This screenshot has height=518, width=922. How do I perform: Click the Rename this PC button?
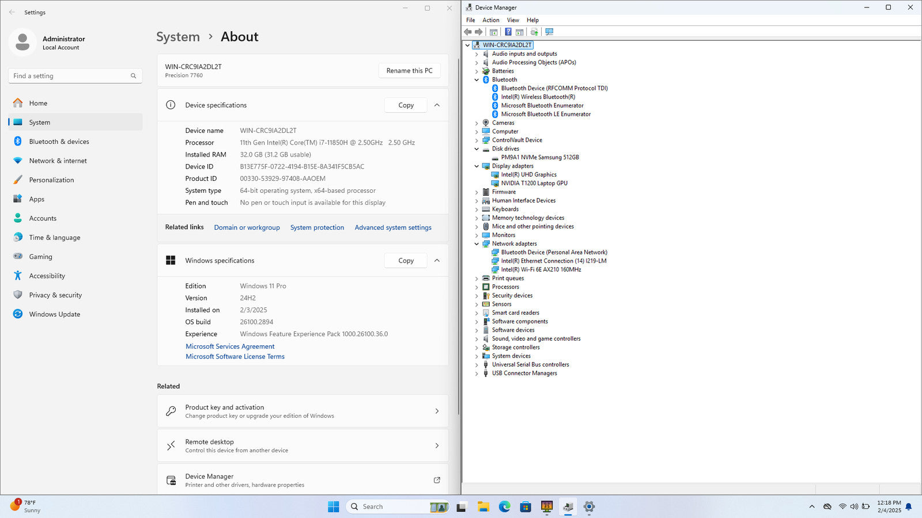tap(409, 71)
